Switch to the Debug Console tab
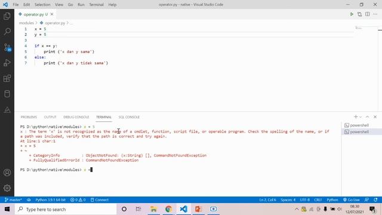The image size is (382, 215). (x=76, y=117)
